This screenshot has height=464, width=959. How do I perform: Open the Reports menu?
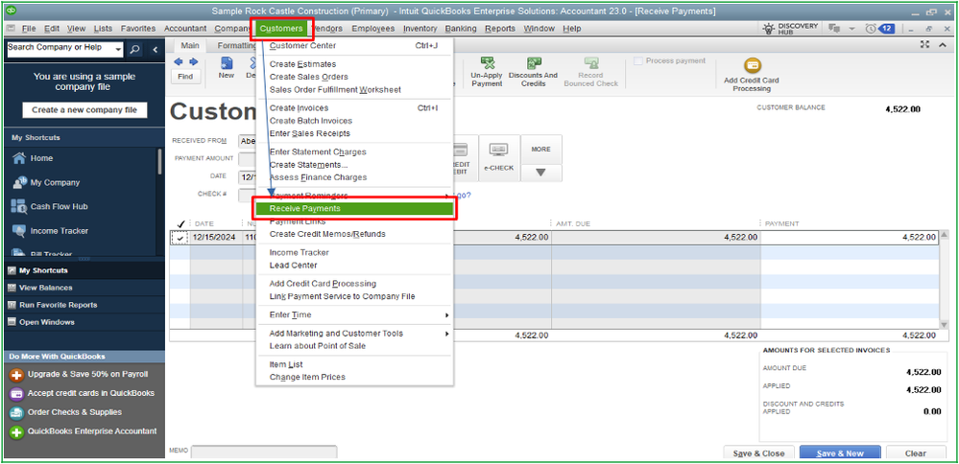tap(500, 29)
